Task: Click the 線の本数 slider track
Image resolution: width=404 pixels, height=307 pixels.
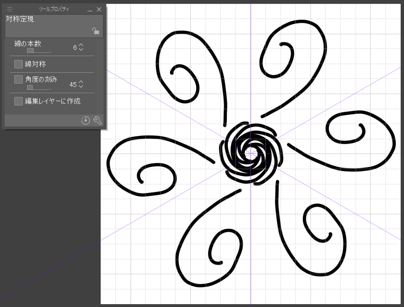Action: tap(38, 50)
